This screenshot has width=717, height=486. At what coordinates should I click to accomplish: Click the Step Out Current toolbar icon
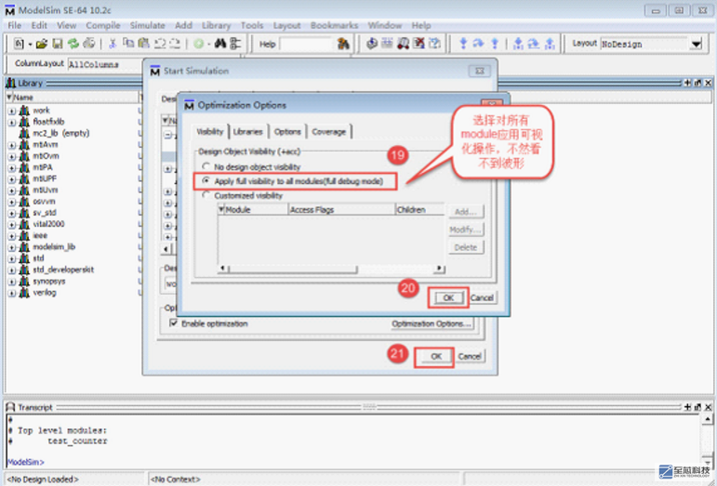(x=550, y=44)
